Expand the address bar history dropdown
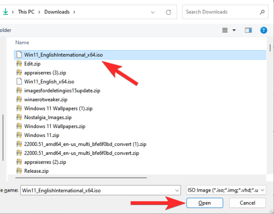Screen dimensions: 274x214 click(153, 12)
